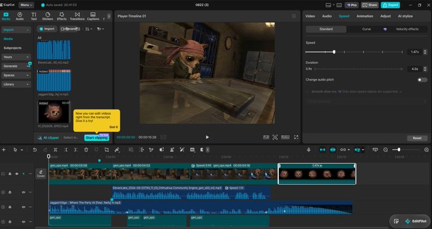Click the Share button
432x229 pixels.
(370, 5)
